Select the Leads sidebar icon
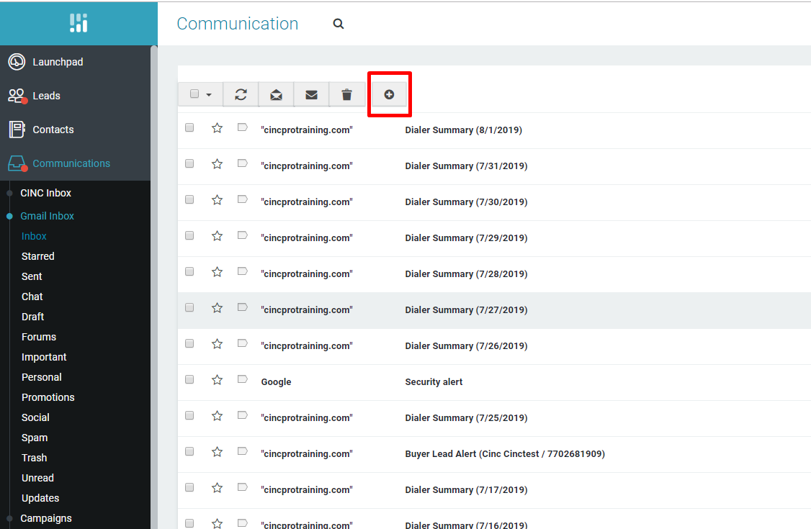This screenshot has height=529, width=811. 16,96
